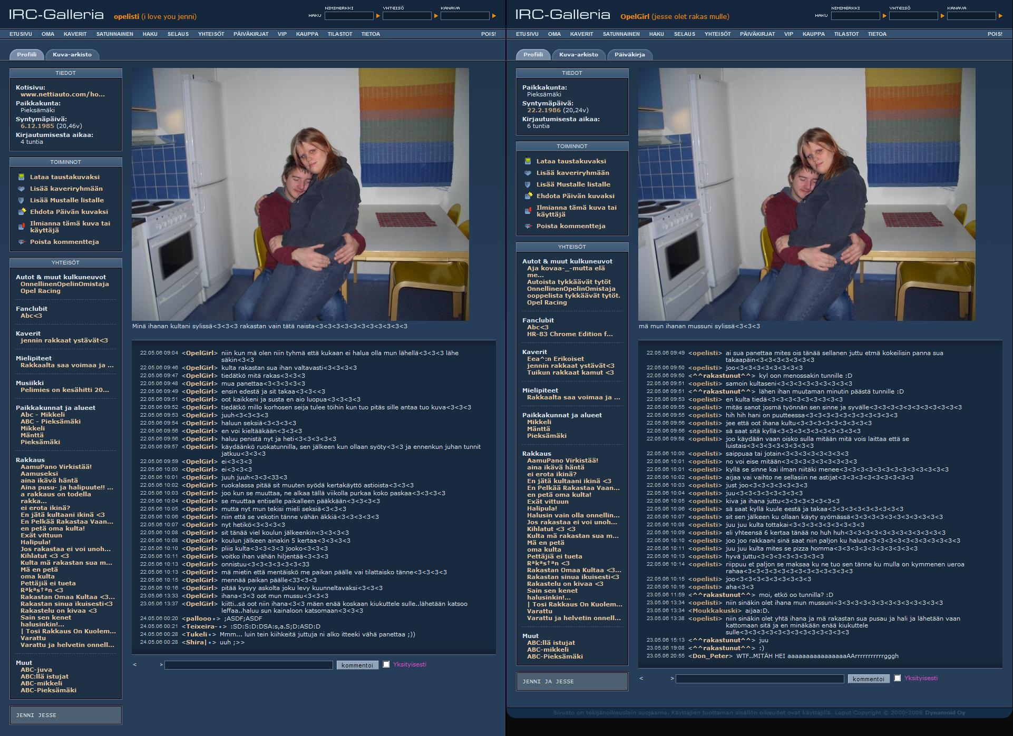Open Kuva-arkisto tab in left profile
This screenshot has height=736, width=1013.
click(72, 54)
